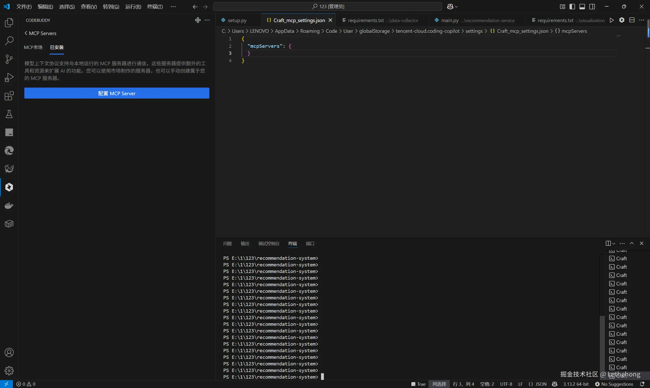Open the Extensions view
This screenshot has width=650, height=388.
(x=9, y=96)
